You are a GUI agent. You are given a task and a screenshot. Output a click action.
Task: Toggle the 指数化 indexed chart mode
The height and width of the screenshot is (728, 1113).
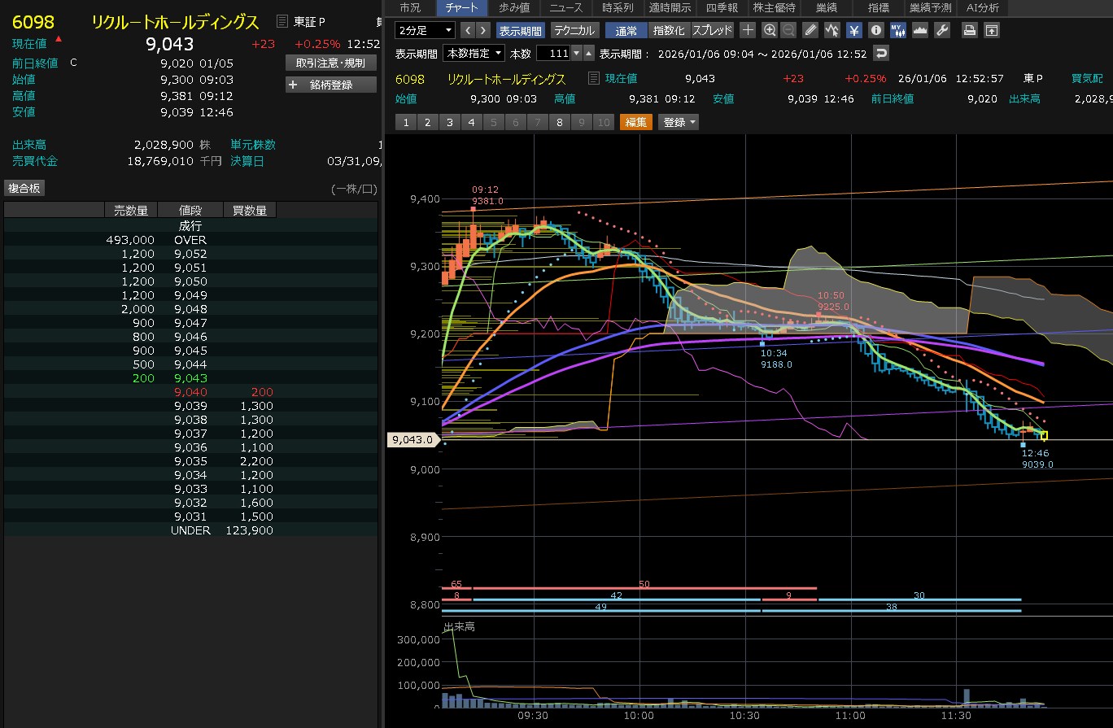(x=670, y=30)
